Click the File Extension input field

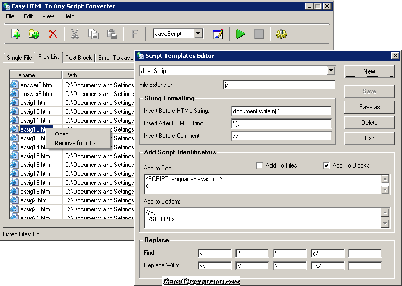click(x=279, y=85)
